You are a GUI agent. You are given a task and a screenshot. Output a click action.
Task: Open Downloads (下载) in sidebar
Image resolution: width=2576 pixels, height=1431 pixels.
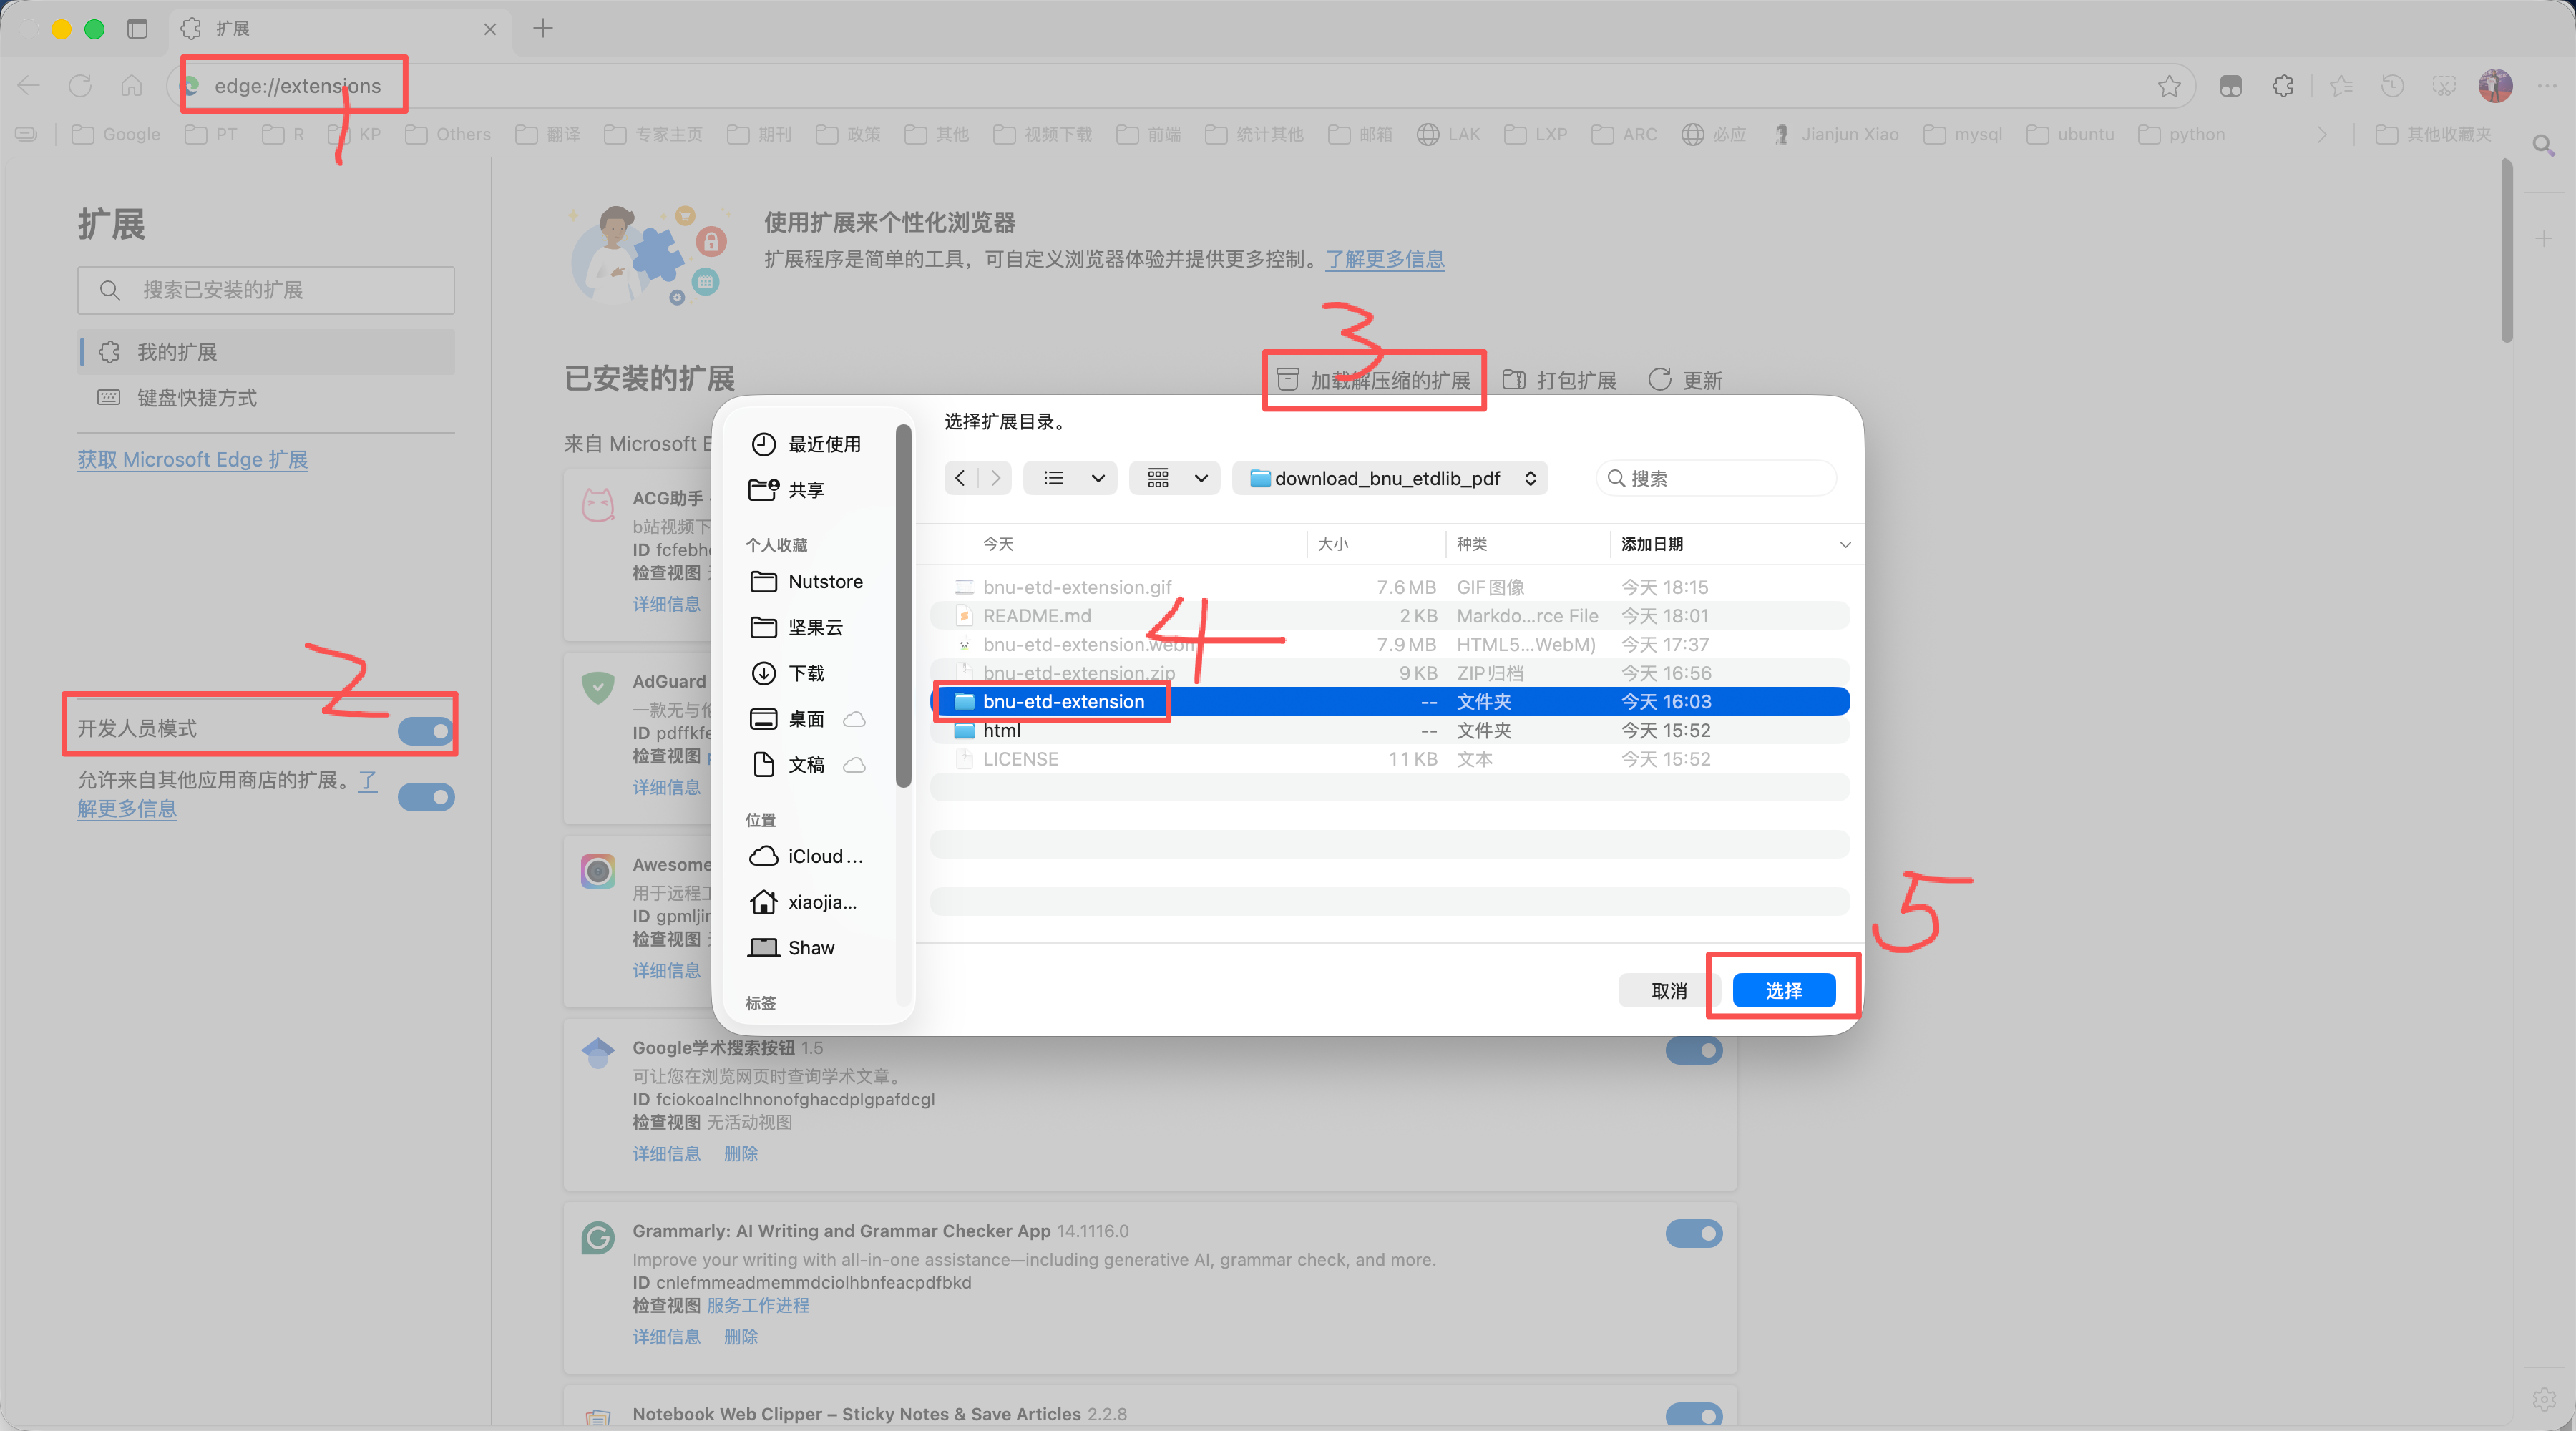[788, 673]
